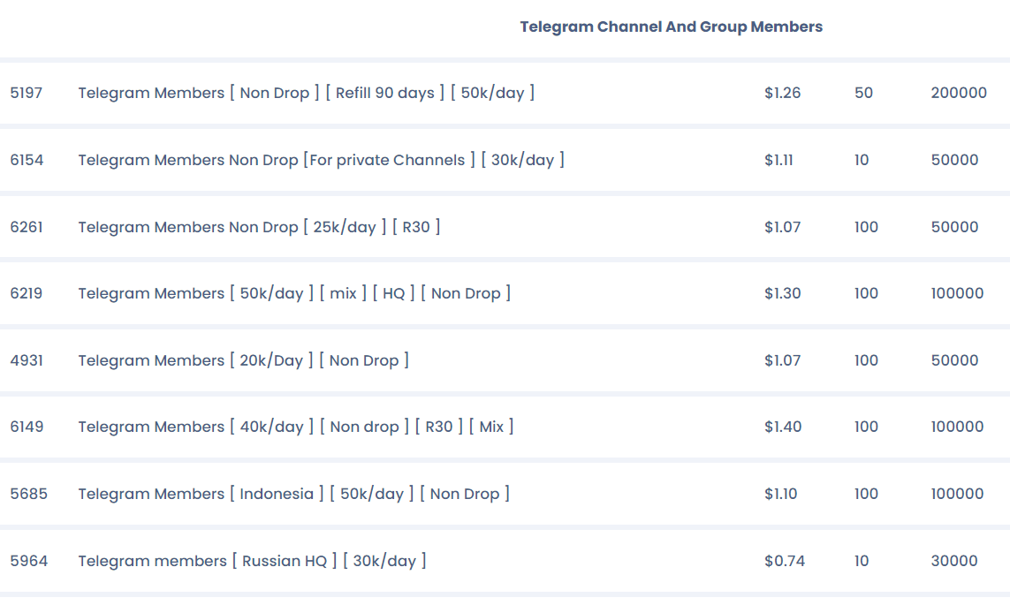The image size is (1010, 605).
Task: Select service ID 5197
Action: (x=27, y=93)
